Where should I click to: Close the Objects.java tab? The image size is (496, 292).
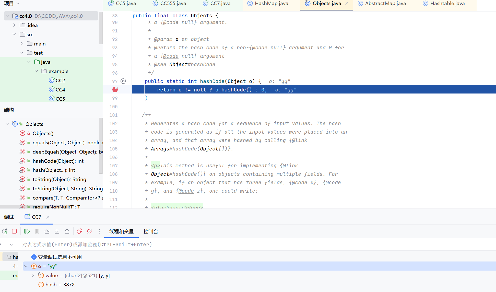347,4
